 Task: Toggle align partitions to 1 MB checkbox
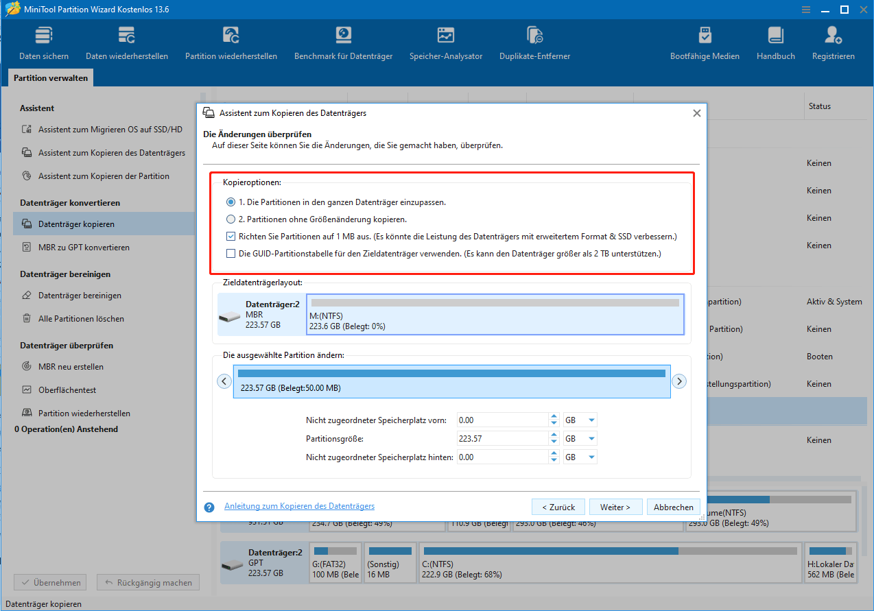[x=231, y=237]
